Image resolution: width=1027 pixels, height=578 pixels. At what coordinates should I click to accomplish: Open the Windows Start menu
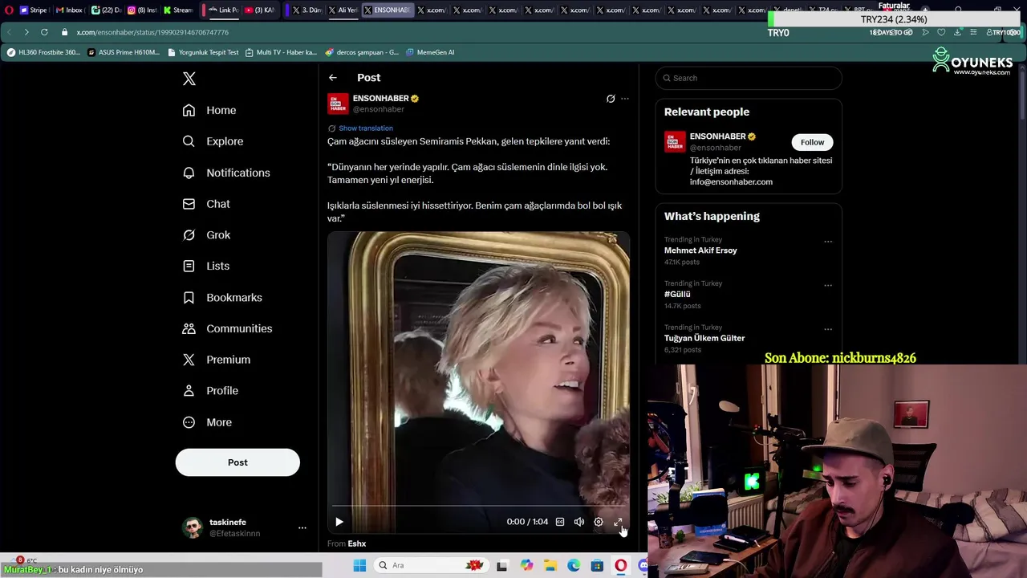pyautogui.click(x=359, y=565)
